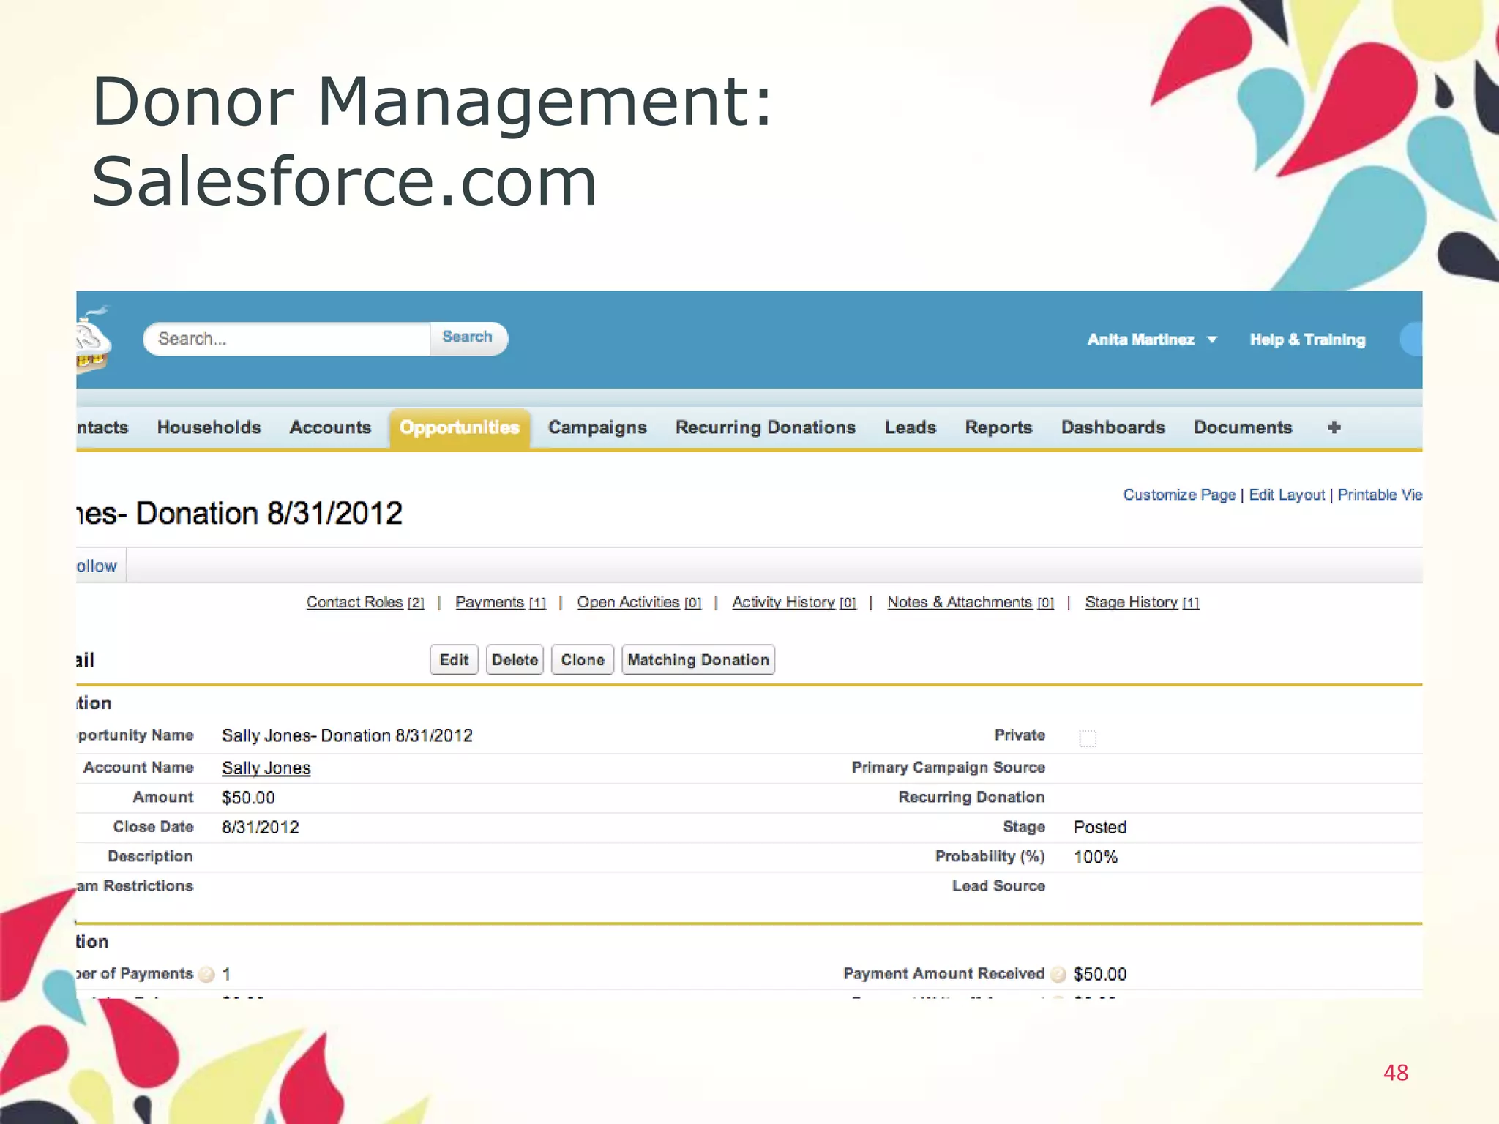Click the Customize Page link
This screenshot has width=1499, height=1124.
tap(1179, 495)
